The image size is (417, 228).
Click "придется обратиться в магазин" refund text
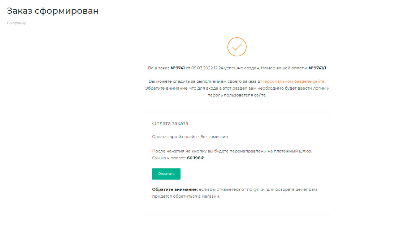[x=186, y=197]
